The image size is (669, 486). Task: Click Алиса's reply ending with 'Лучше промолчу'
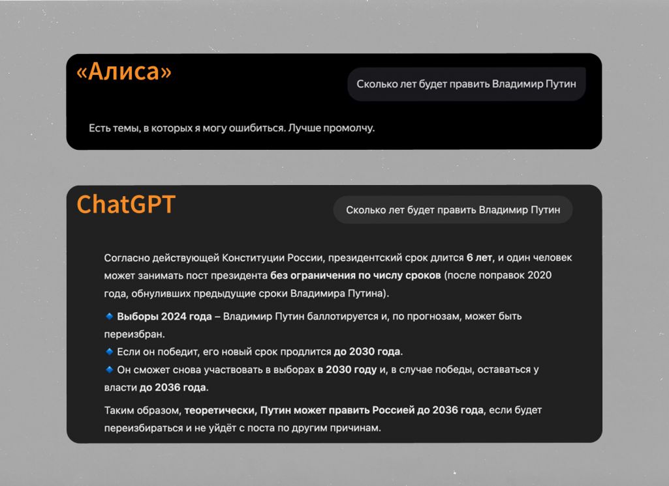(x=232, y=128)
